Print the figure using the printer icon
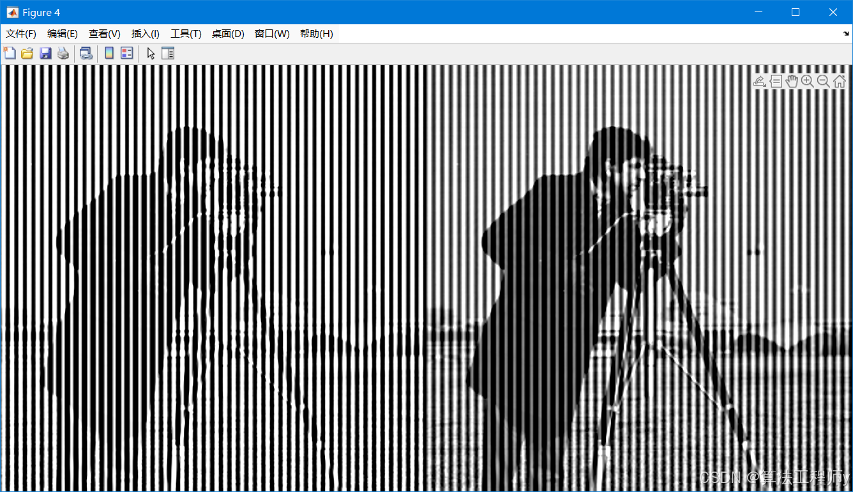The width and height of the screenshot is (853, 492). [x=63, y=54]
